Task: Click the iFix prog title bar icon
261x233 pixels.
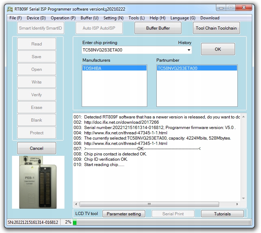Action: point(10,9)
